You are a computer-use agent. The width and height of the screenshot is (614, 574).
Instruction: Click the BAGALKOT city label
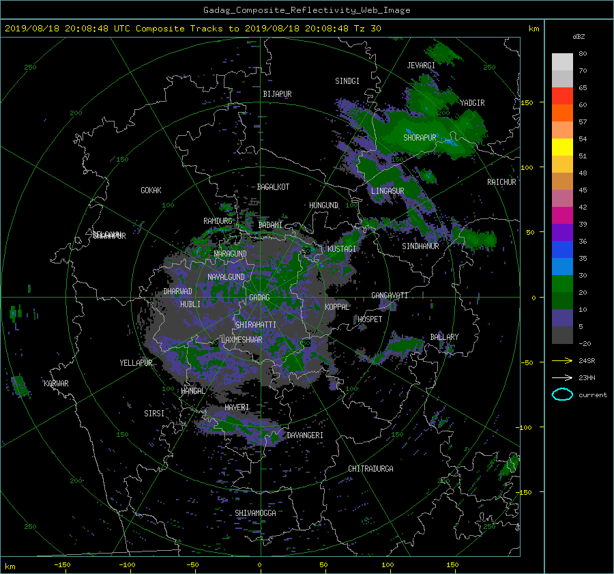[273, 187]
